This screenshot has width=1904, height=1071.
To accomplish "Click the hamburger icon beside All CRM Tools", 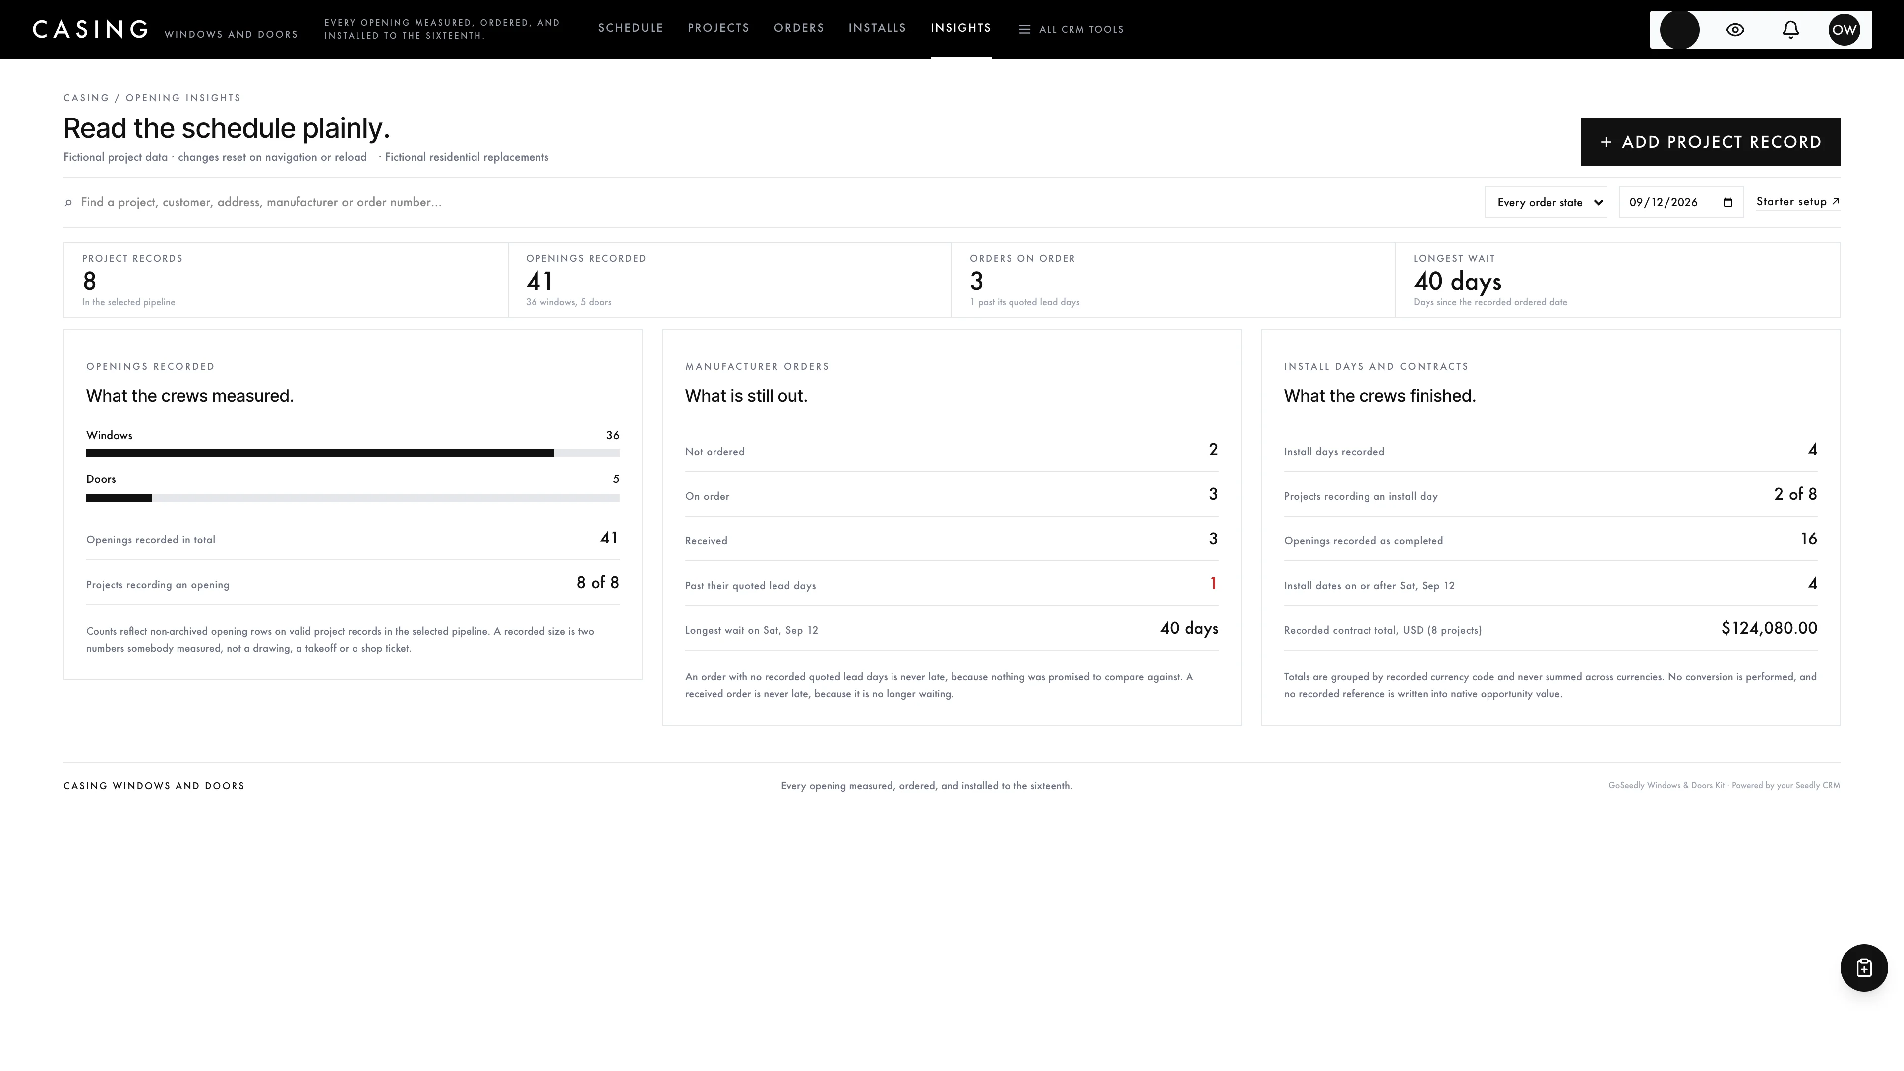I will coord(1024,30).
